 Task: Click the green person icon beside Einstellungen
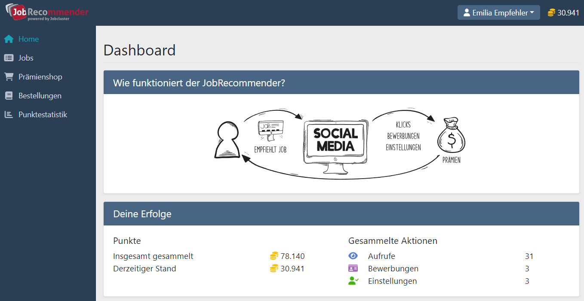(353, 281)
